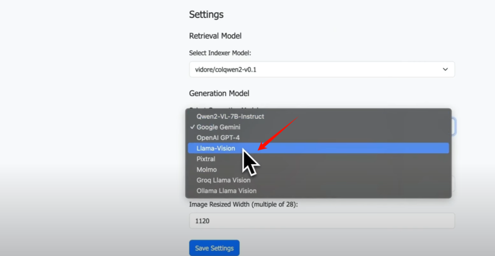Click the Generation Model section heading

pyautogui.click(x=219, y=94)
